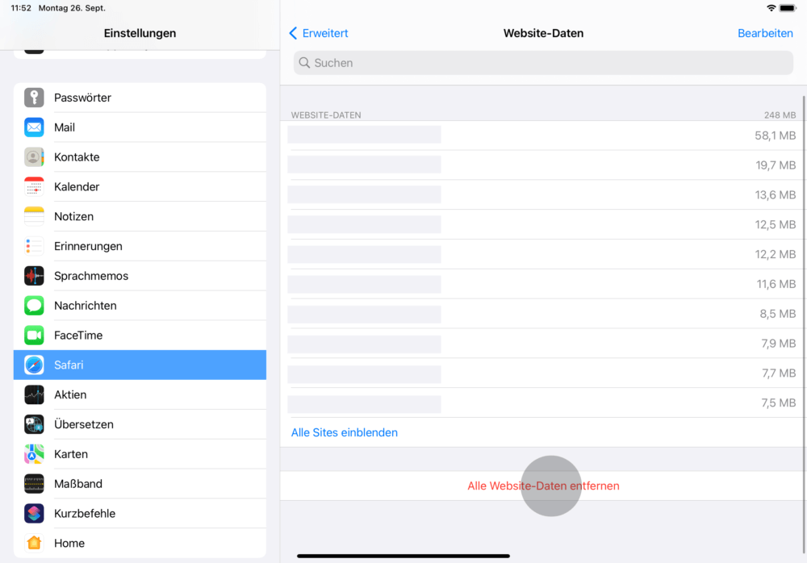Tap the FaceTime camera icon

pyautogui.click(x=34, y=336)
